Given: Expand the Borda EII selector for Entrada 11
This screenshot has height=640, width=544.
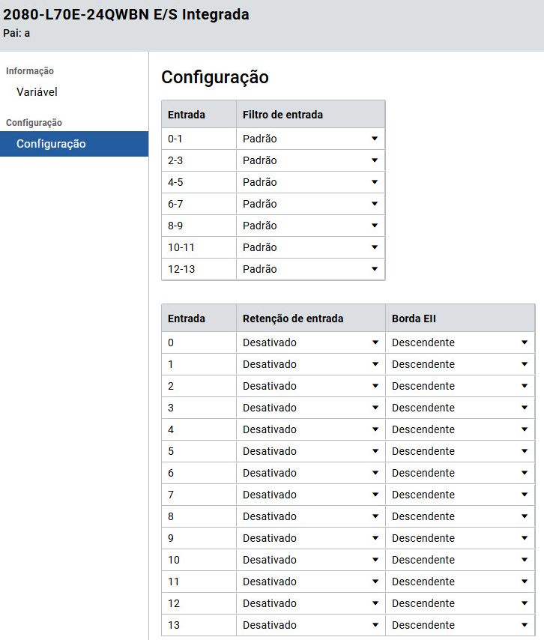Looking at the screenshot, I should (460, 582).
